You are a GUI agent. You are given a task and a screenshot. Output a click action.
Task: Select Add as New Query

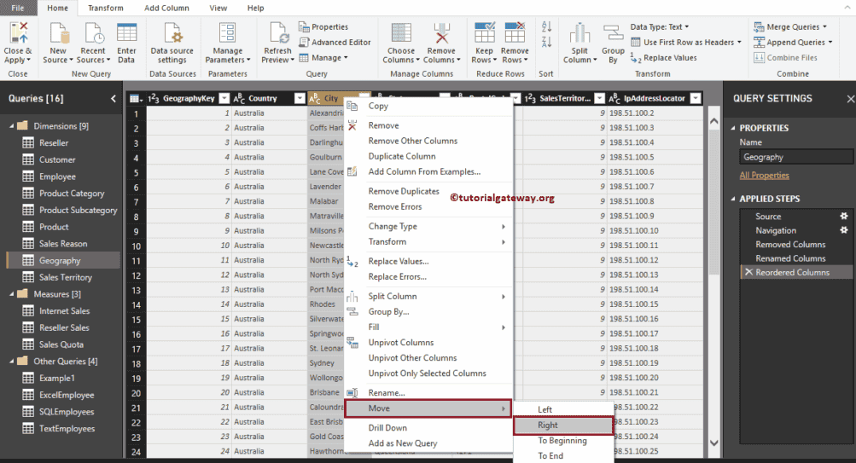[428, 443]
